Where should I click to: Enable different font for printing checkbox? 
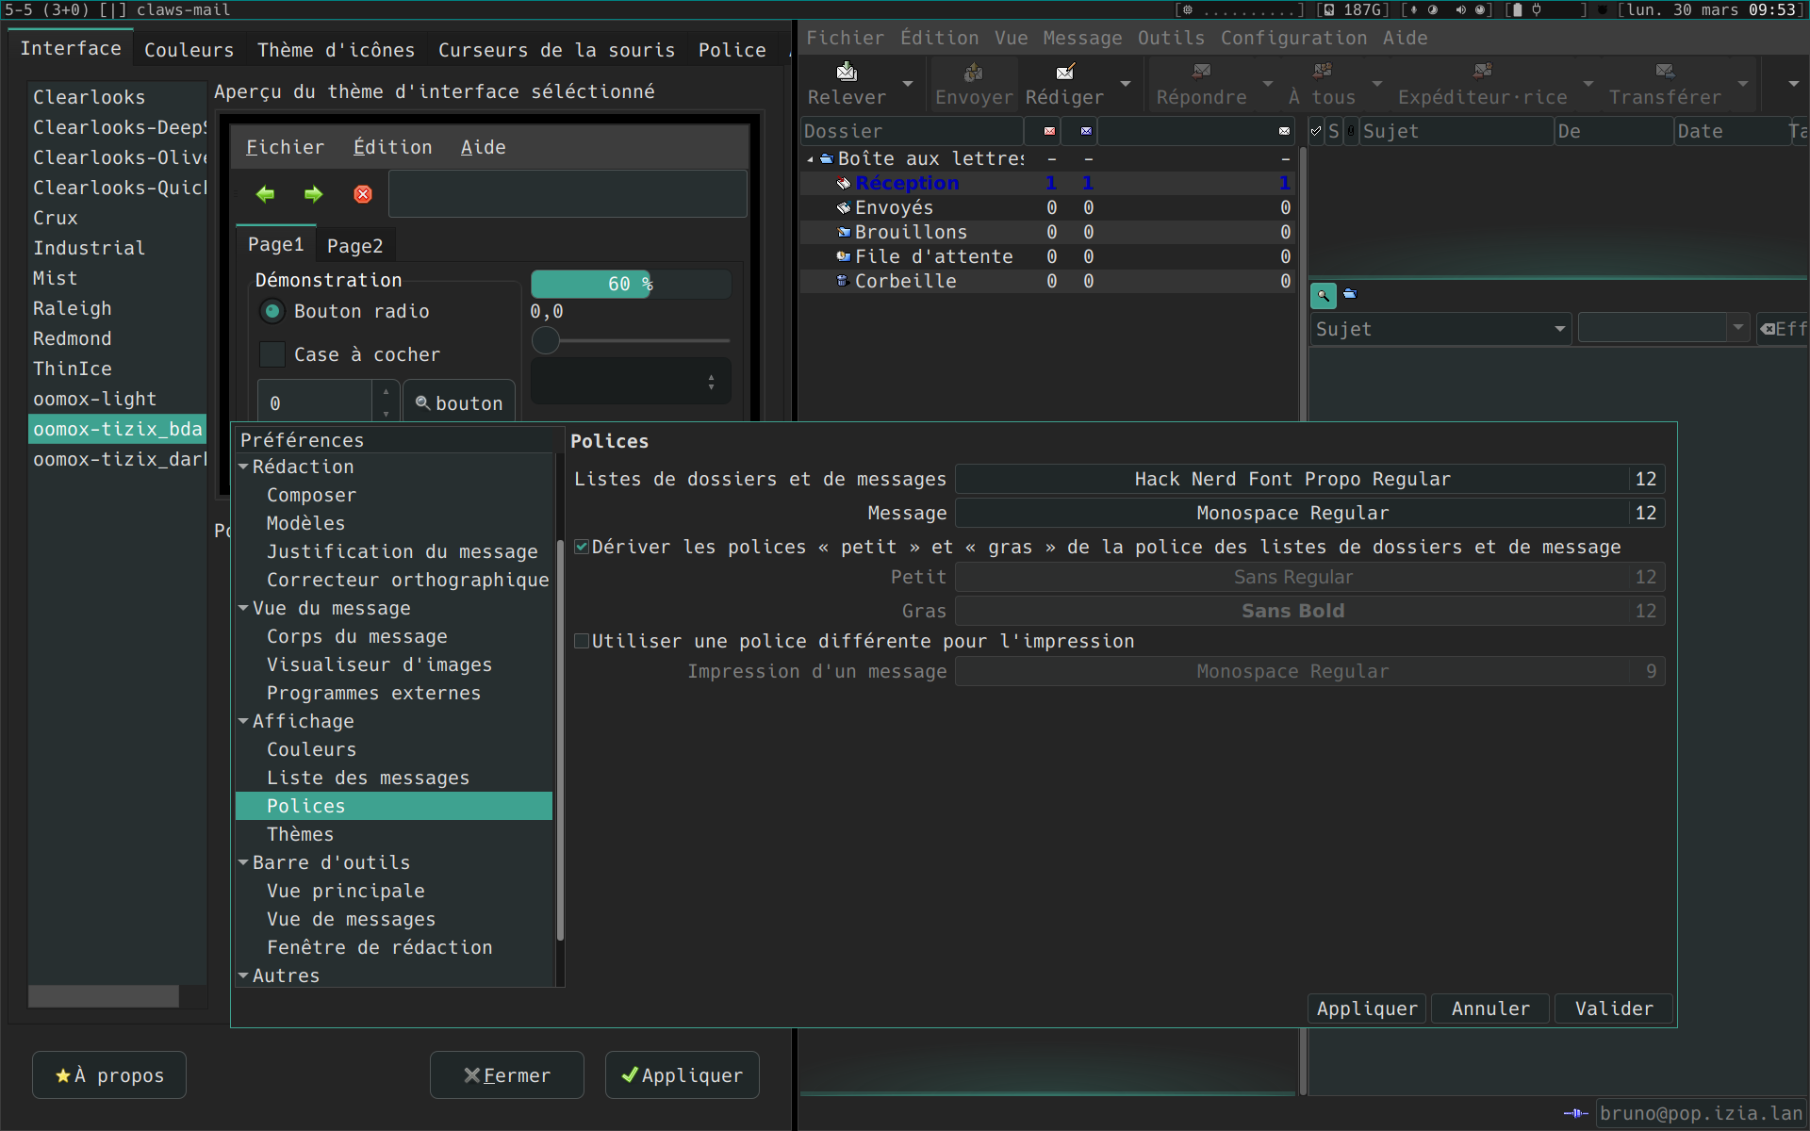(x=583, y=641)
